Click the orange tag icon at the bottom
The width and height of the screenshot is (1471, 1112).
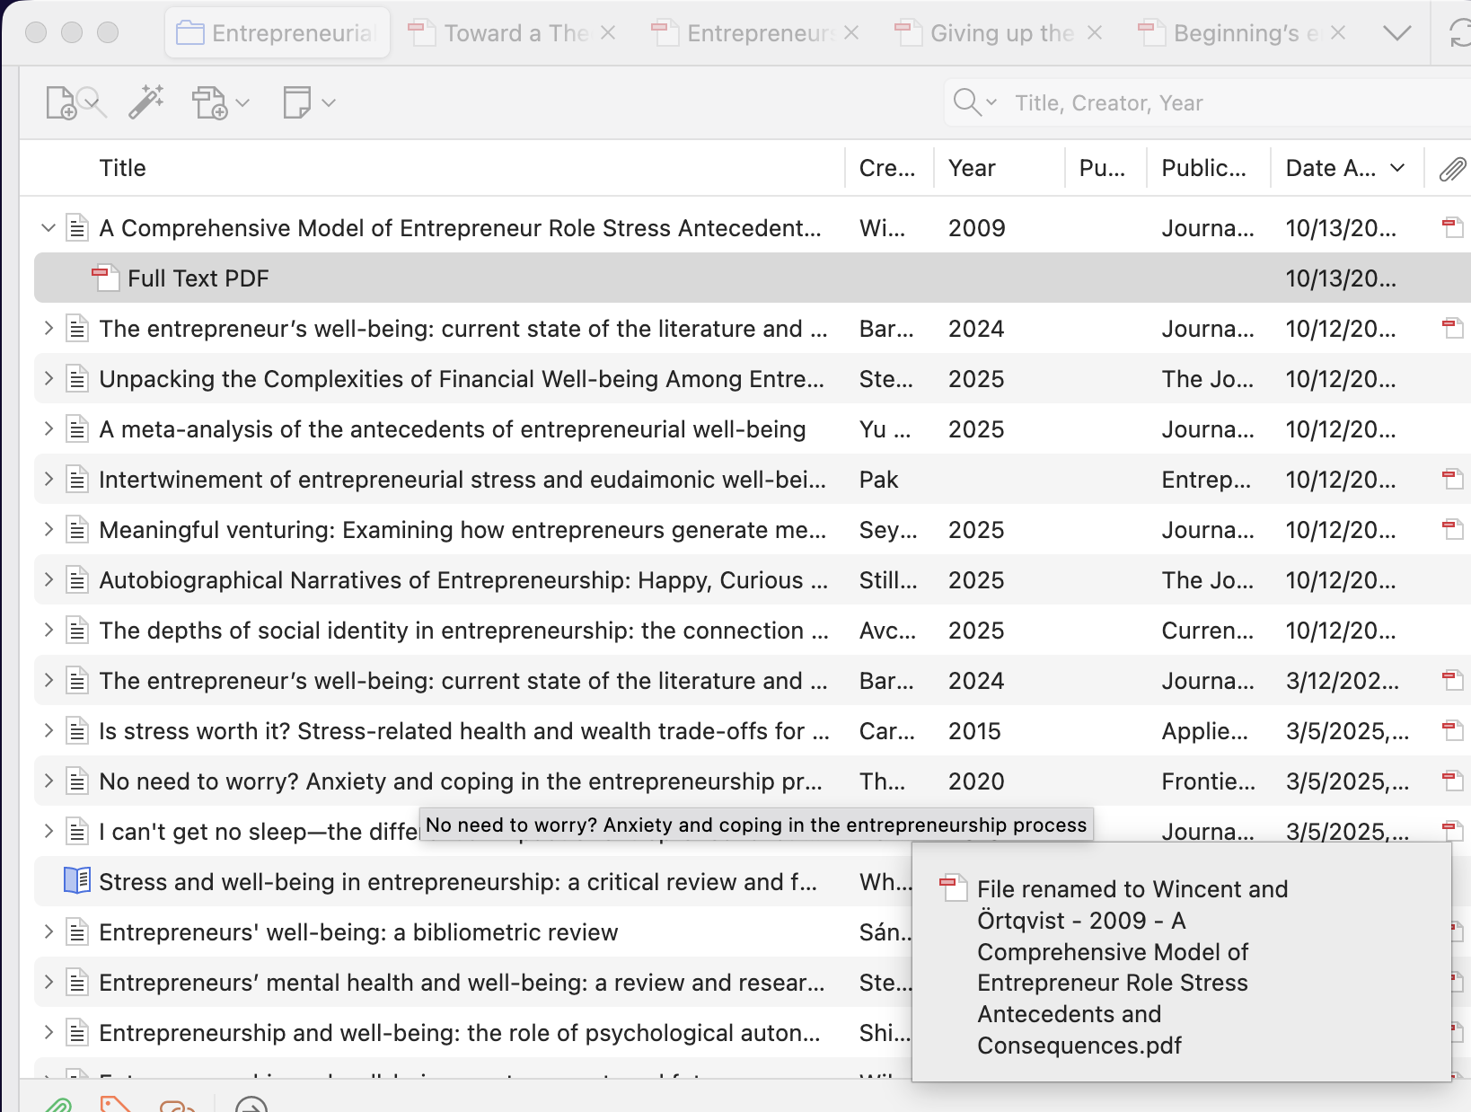pos(116,1104)
